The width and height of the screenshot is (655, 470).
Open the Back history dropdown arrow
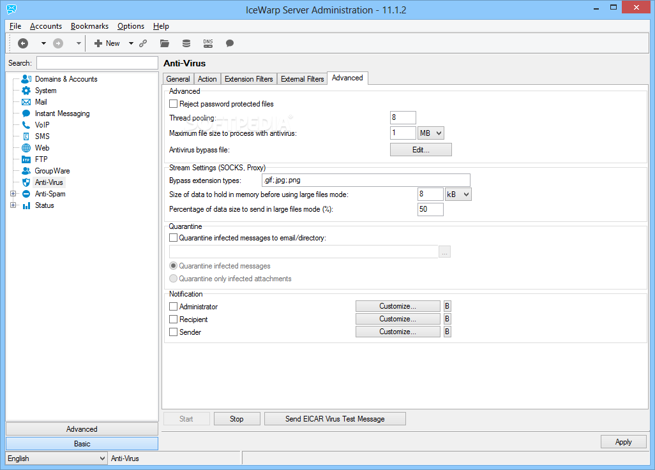(x=43, y=43)
